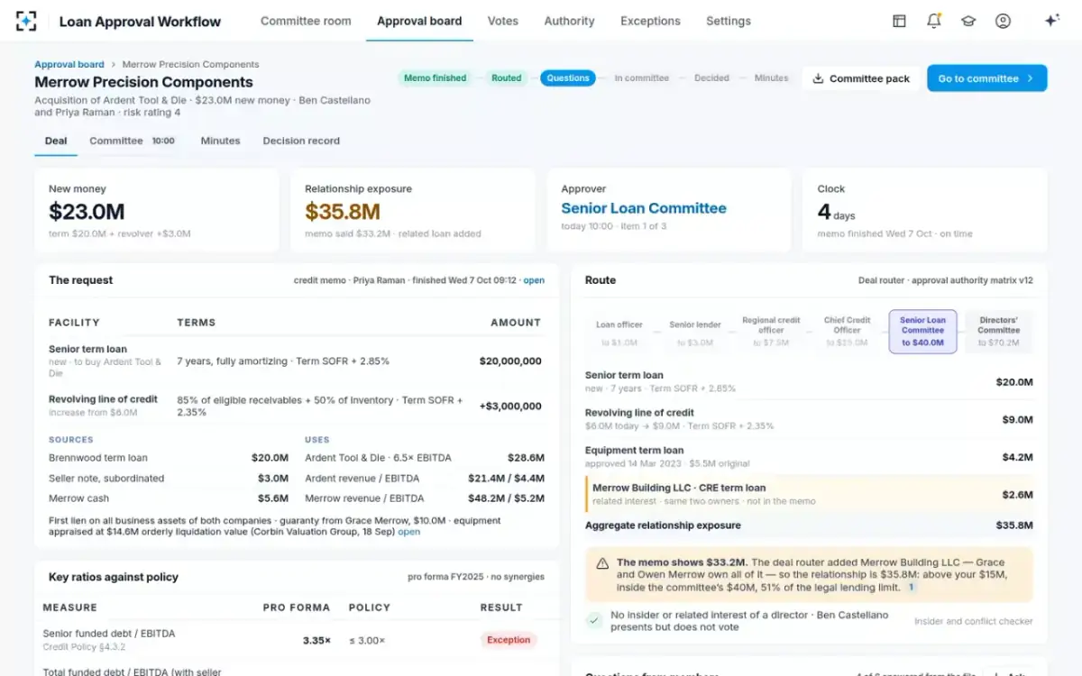
Task: Select Senior Loan Committee authority level
Action: [x=922, y=331]
